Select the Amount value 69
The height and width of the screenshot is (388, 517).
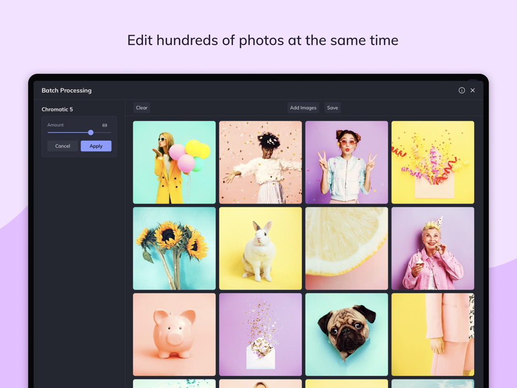104,125
